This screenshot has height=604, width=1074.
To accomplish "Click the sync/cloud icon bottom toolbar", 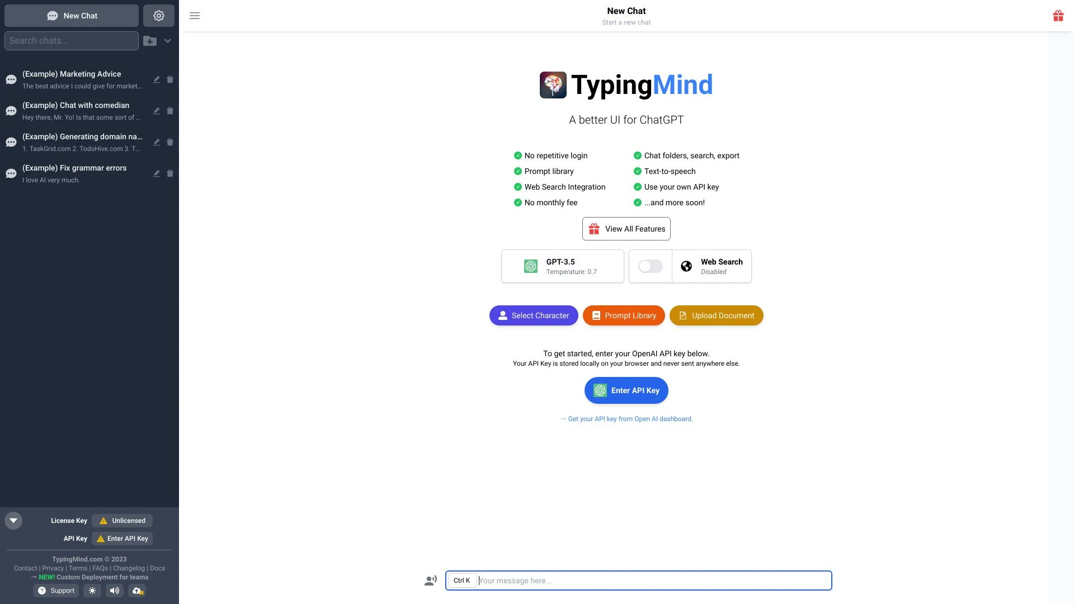I will [x=137, y=591].
